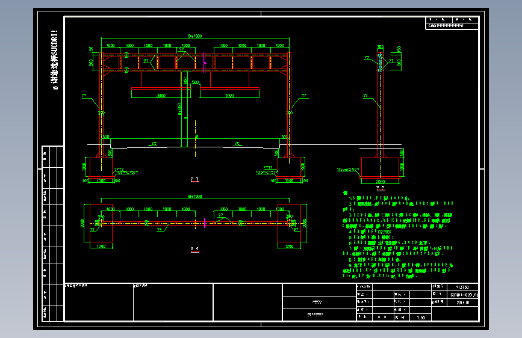Click the 3000 dimension under the left sign panel
The image size is (522, 338).
[x=161, y=96]
